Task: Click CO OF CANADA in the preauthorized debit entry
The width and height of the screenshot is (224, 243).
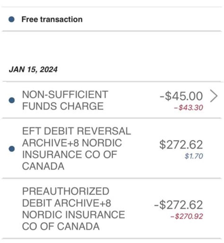Action: [x=61, y=226]
